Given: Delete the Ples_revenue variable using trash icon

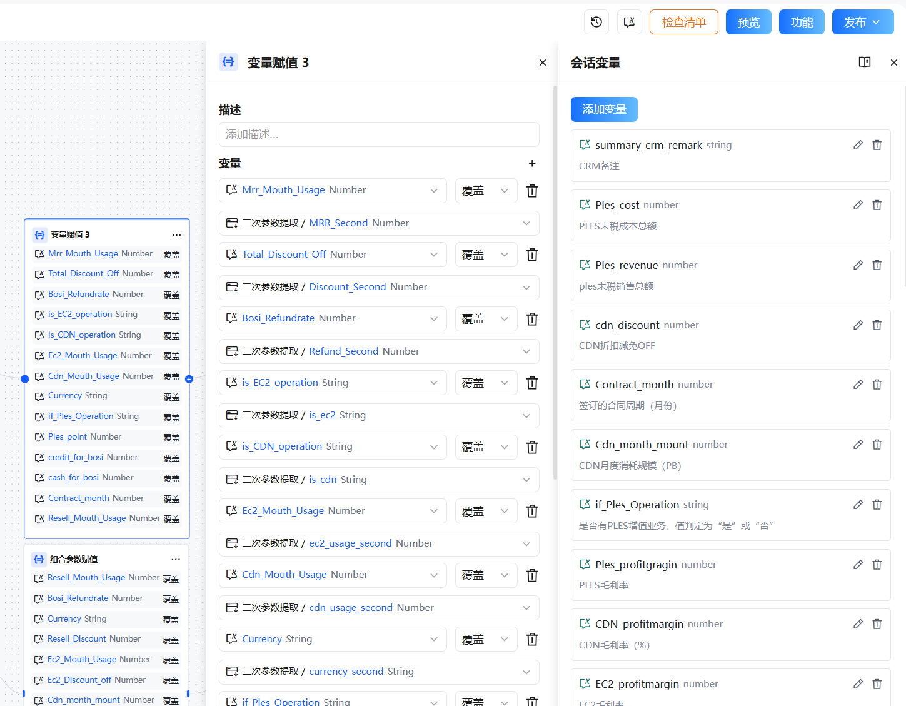Looking at the screenshot, I should click(877, 265).
